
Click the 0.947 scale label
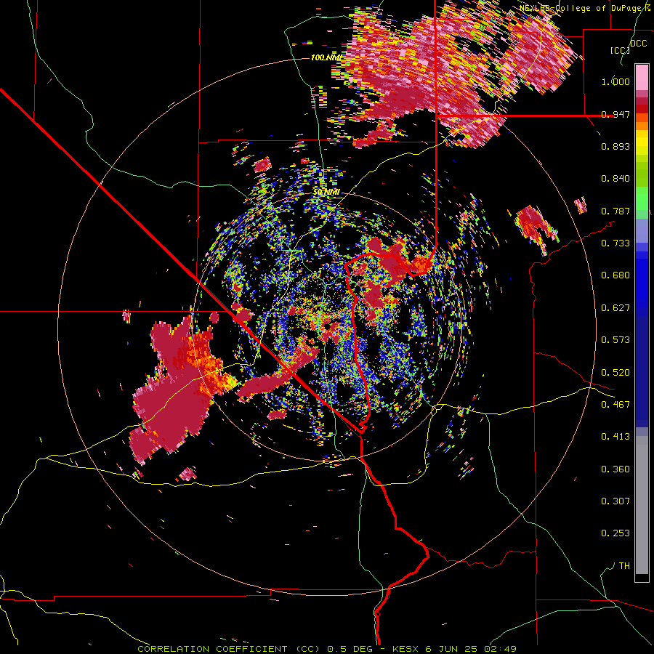(x=615, y=114)
